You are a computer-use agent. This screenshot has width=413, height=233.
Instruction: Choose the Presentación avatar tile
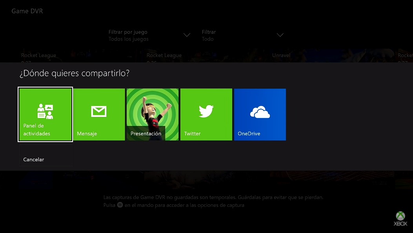coord(153,114)
